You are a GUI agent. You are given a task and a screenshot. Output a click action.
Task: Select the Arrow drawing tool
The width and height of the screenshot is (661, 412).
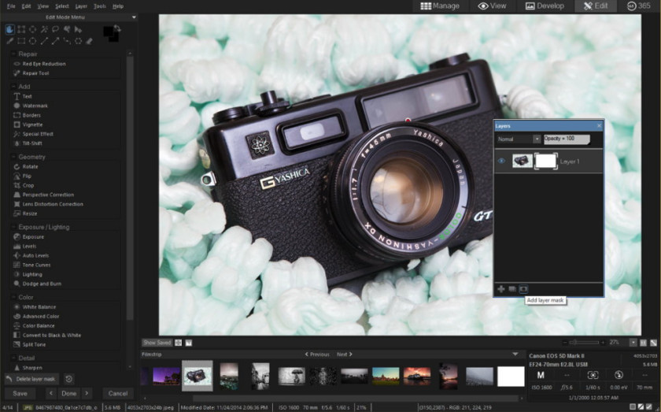coord(55,41)
